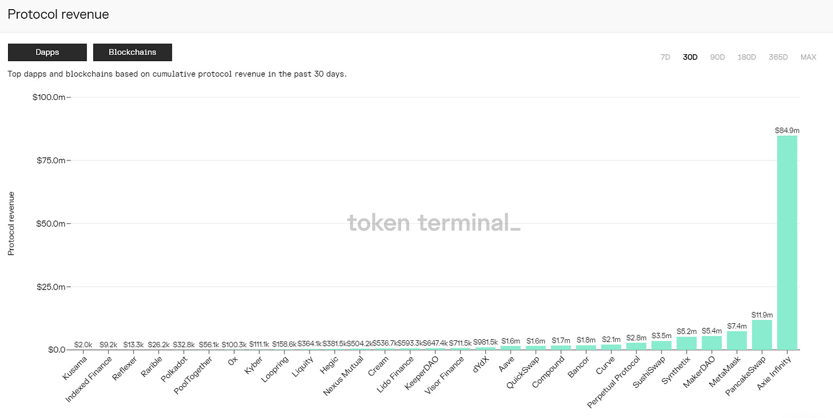Click the $3.5m value label
This screenshot has width=833, height=418.
661,336
